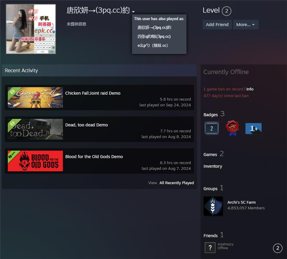
Task: Click the '4,853,057 Members' text
Action: [x=246, y=208]
